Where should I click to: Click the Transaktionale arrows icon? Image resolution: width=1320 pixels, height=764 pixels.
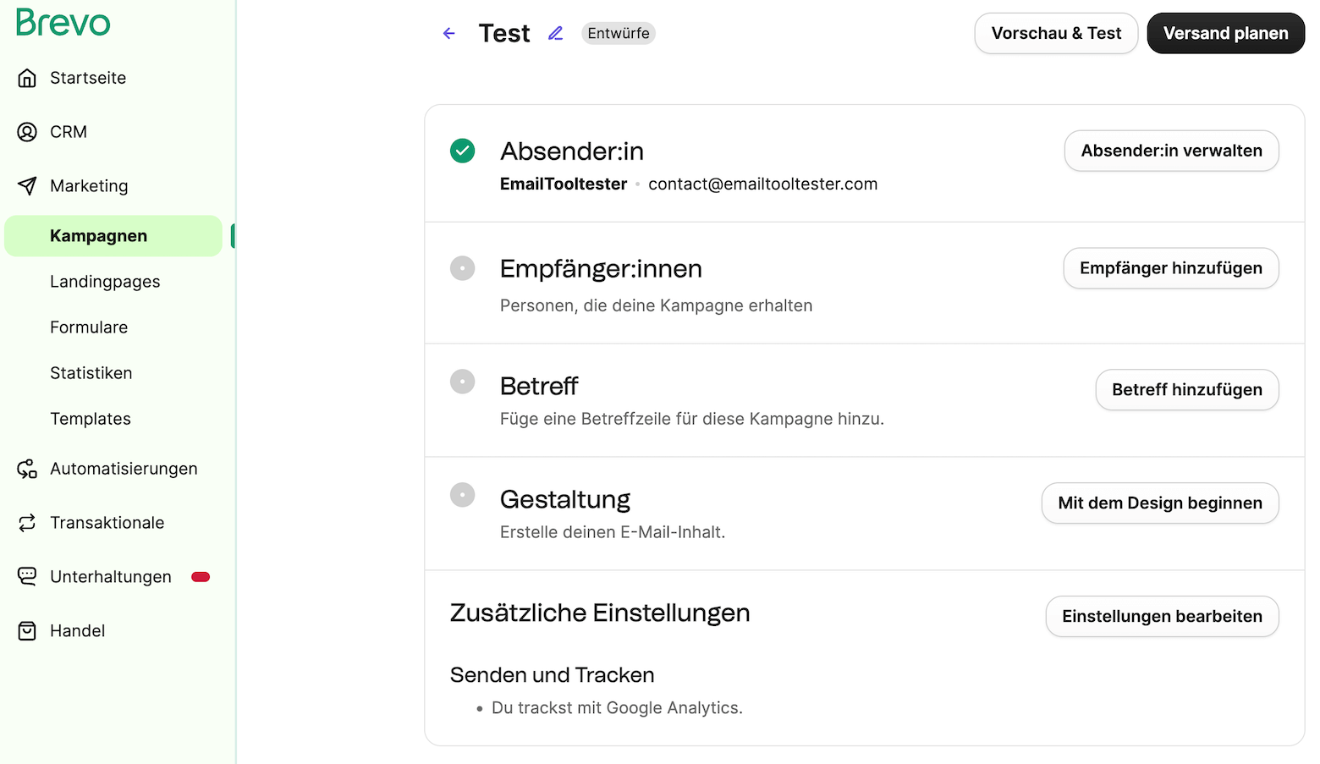(27, 523)
